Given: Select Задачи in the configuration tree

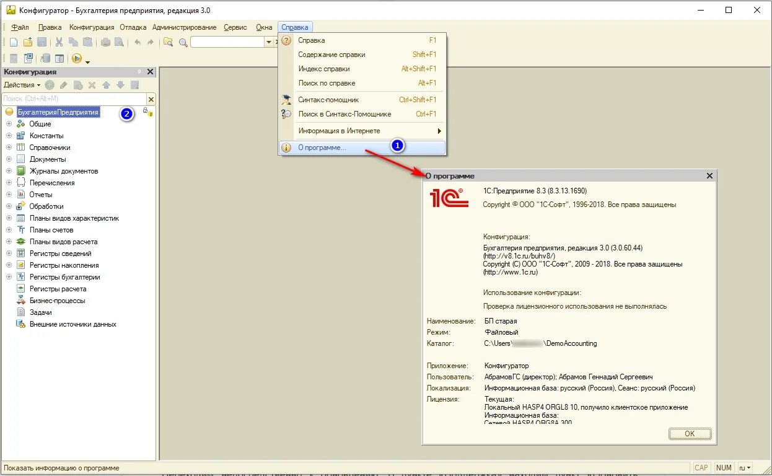Looking at the screenshot, I should tap(41, 312).
